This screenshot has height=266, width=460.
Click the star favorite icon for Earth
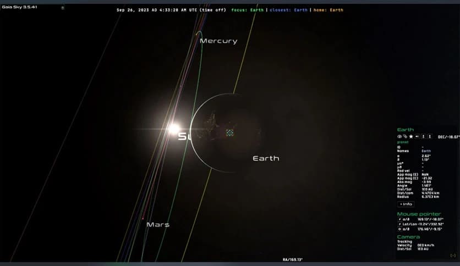[x=411, y=136]
